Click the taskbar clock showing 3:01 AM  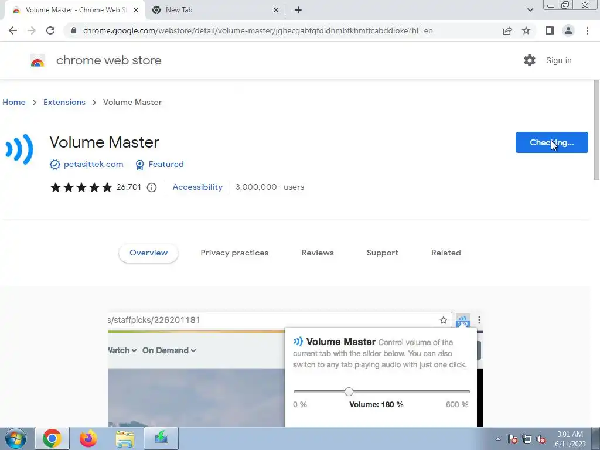coord(570,439)
